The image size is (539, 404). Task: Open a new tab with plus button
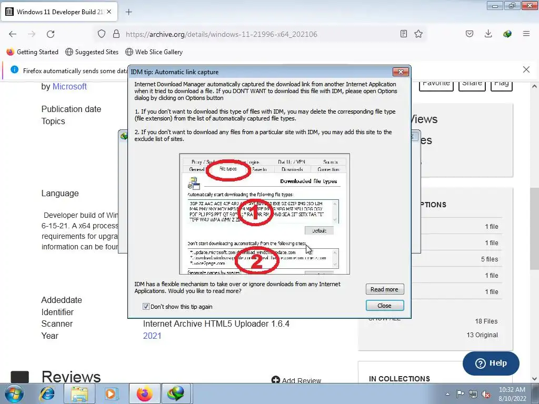(128, 12)
